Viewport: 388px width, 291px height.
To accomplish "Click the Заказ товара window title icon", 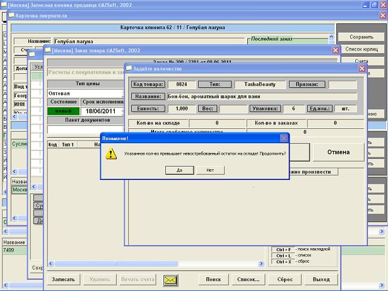I will (x=47, y=50).
